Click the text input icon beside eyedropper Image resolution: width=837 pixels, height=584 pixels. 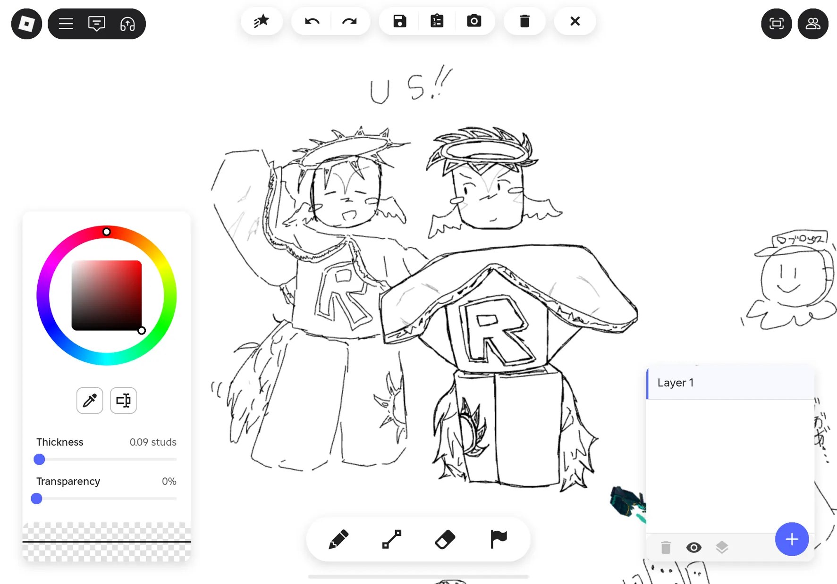tap(123, 400)
